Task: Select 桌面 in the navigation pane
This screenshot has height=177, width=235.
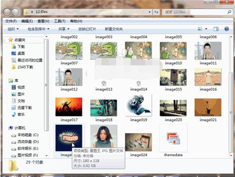Action: point(18,53)
